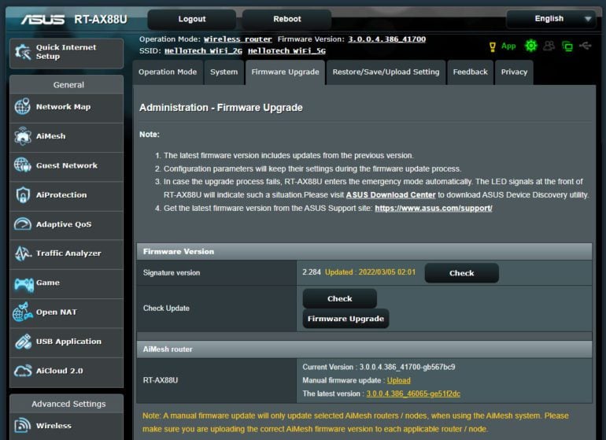Select the Game controller icon

(x=23, y=283)
